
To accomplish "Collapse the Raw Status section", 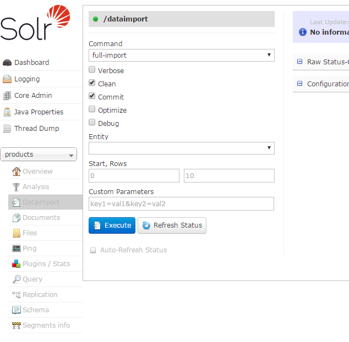I will click(x=300, y=62).
